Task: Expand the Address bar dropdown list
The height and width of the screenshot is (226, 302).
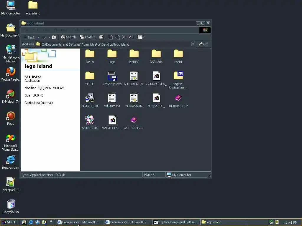Action: pyautogui.click(x=193, y=44)
